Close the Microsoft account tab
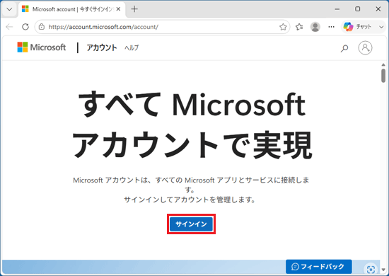389x276 pixels. pyautogui.click(x=118, y=9)
